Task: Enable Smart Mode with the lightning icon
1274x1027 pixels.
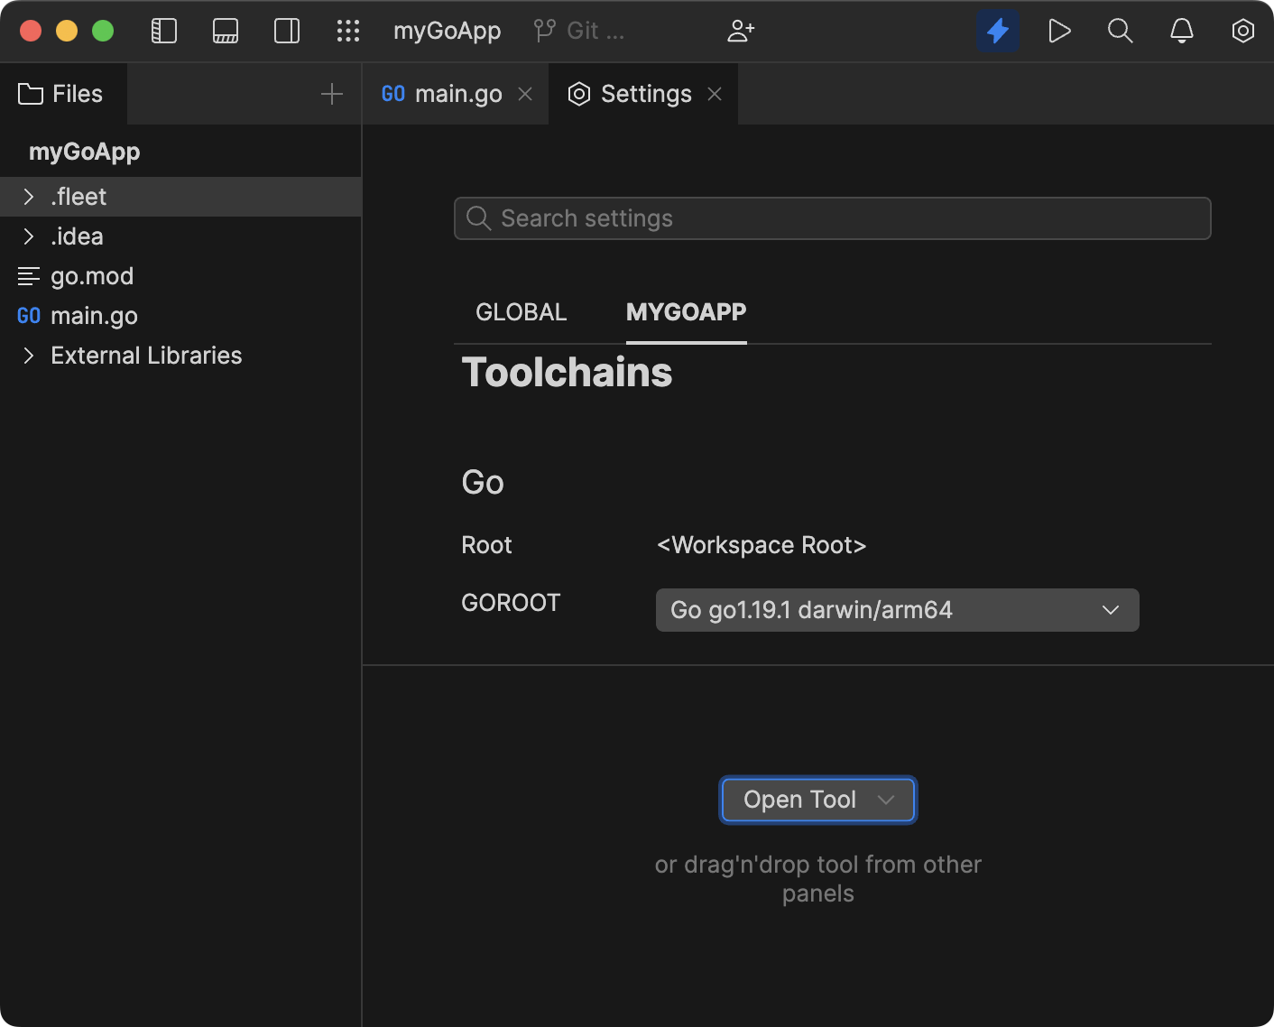Action: click(x=998, y=30)
